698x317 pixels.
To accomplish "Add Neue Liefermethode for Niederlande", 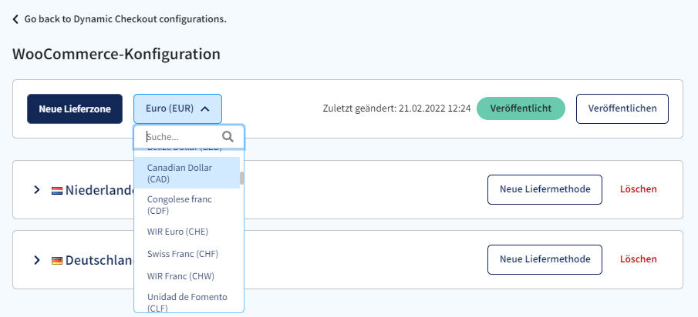I will point(545,189).
